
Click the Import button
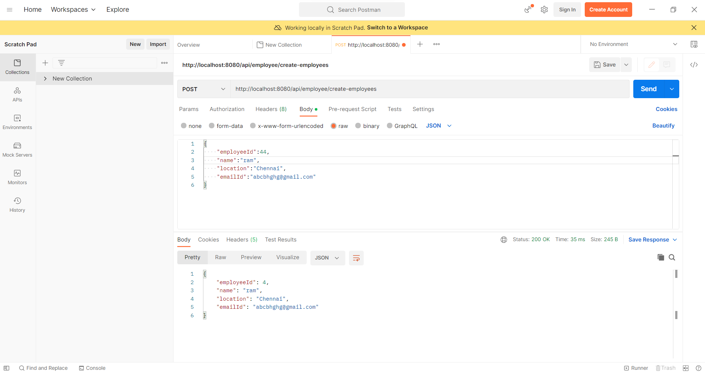158,44
